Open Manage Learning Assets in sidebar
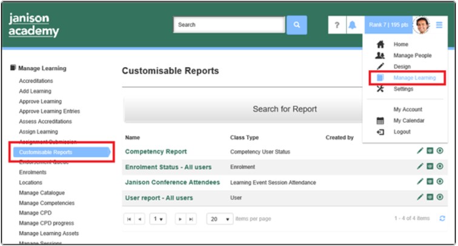This screenshot has width=458, height=246. (49, 233)
